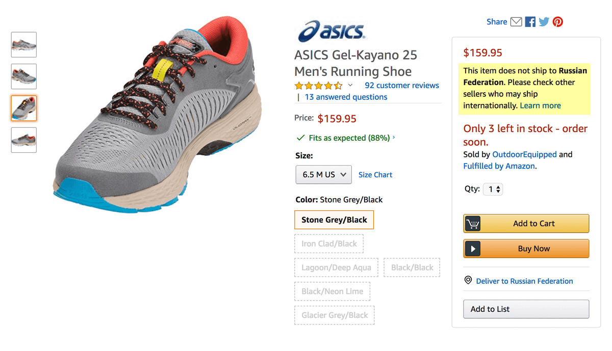This screenshot has height=351, width=612.
Task: Share on Twitter bird icon
Action: point(544,22)
